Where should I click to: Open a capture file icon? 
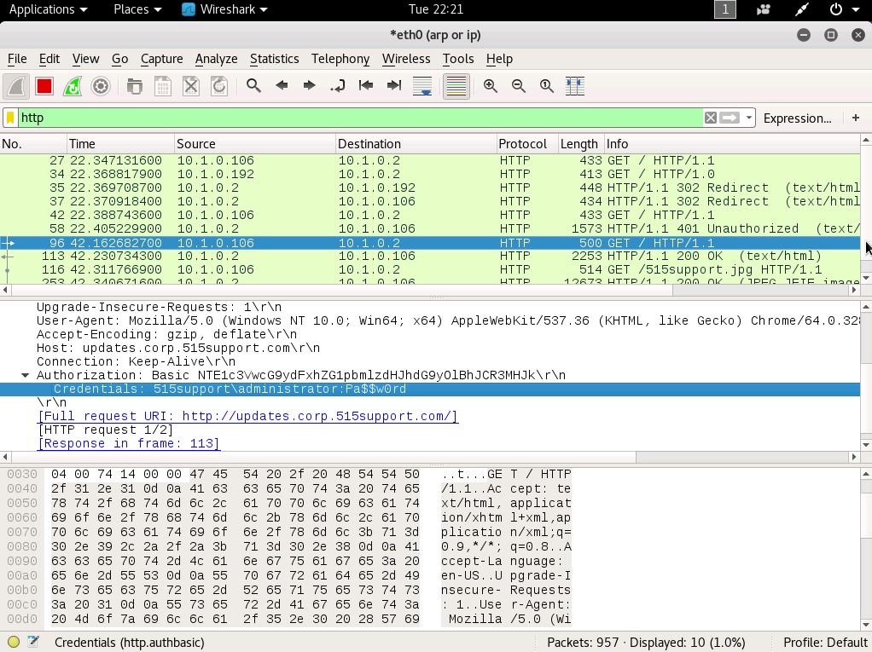pyautogui.click(x=135, y=86)
